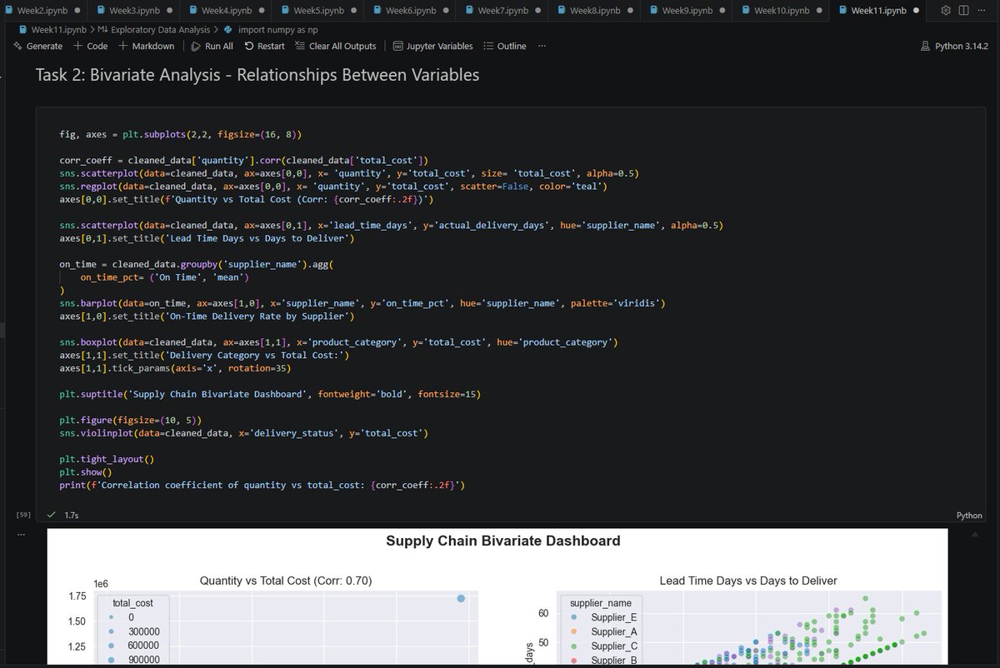Open Jupyter Variables panel
The image size is (1000, 668).
[x=433, y=46]
